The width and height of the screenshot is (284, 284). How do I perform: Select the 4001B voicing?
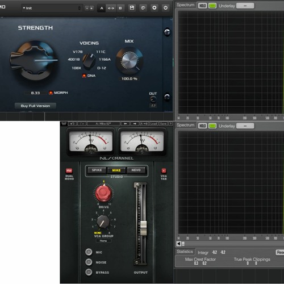(74, 60)
